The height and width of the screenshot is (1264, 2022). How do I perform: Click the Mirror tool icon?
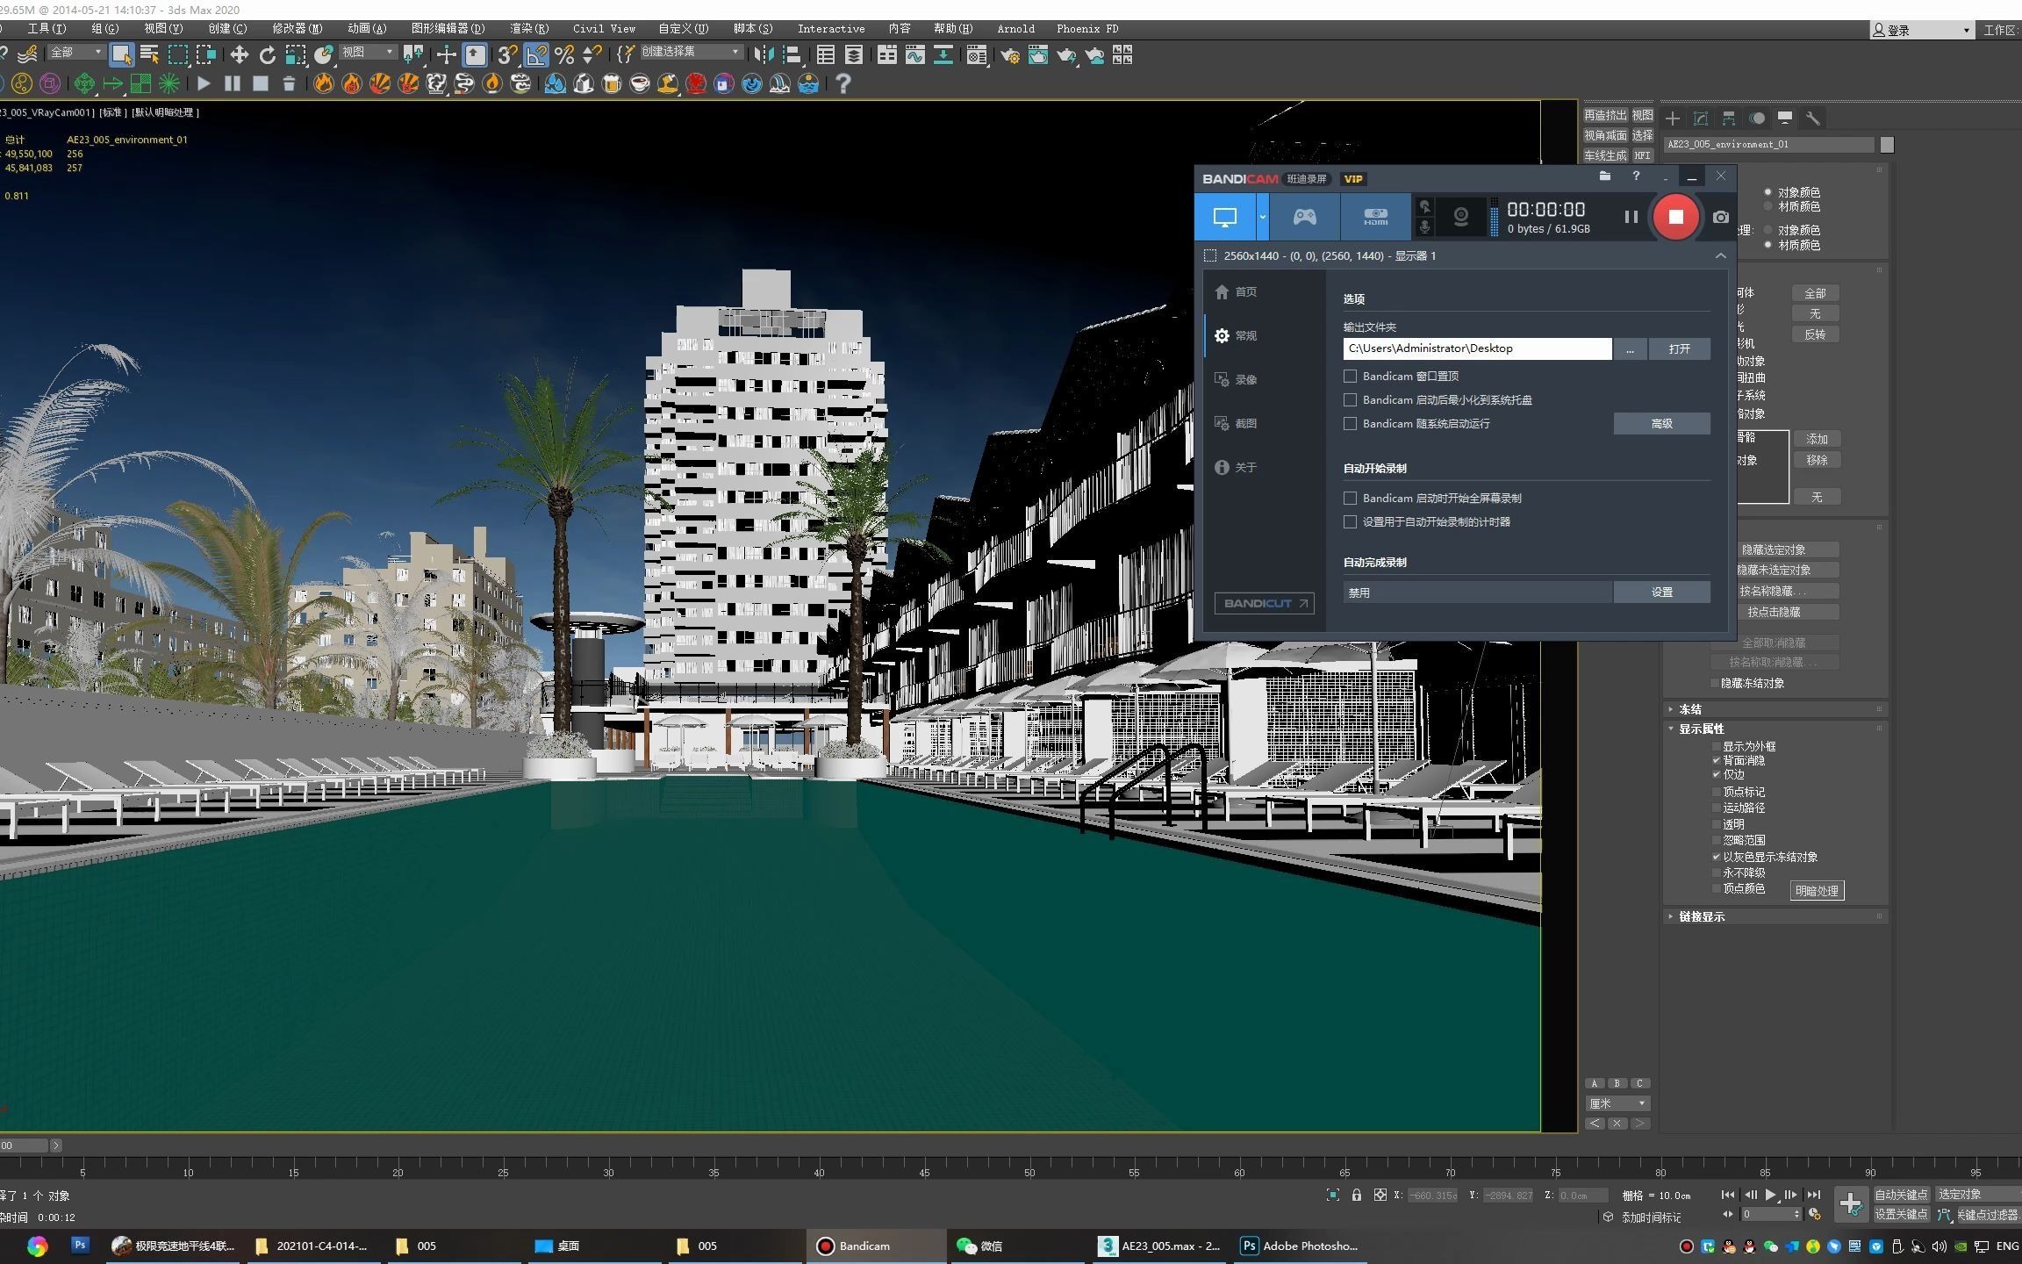(x=764, y=55)
